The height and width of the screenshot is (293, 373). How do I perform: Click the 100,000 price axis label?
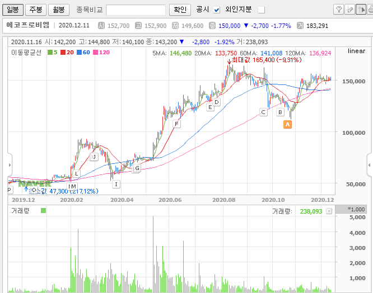point(354,133)
